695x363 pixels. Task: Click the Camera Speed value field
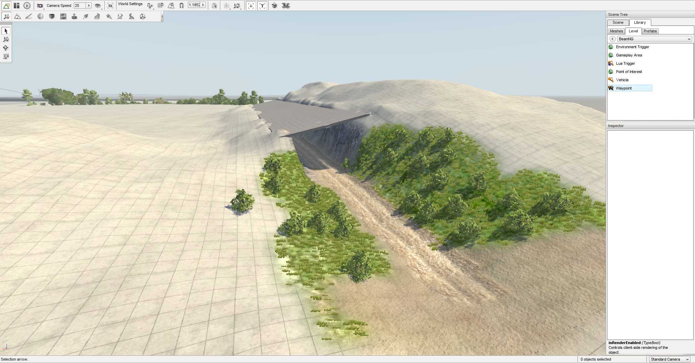point(80,6)
